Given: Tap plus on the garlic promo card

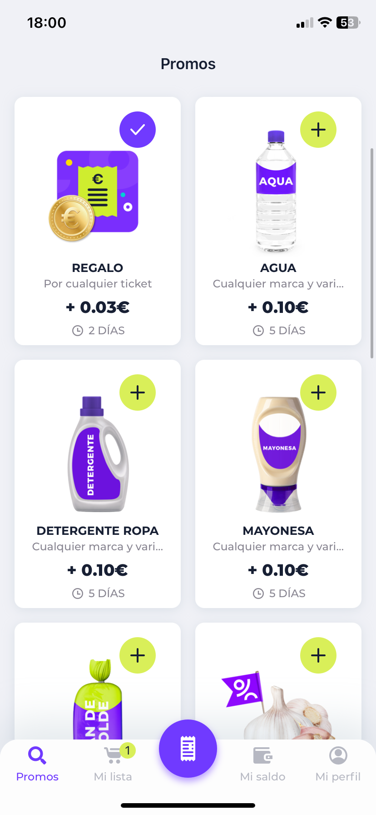Looking at the screenshot, I should tap(318, 655).
